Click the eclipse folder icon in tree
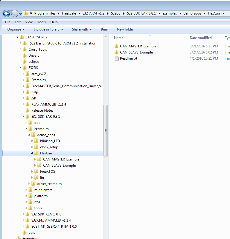This screenshot has width=230, height=239. 25,61
